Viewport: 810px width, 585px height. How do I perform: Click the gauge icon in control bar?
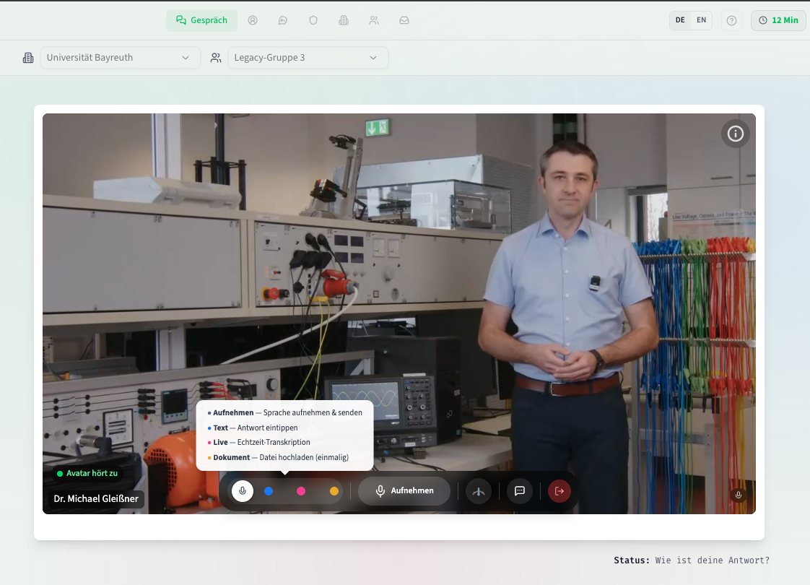tap(479, 491)
